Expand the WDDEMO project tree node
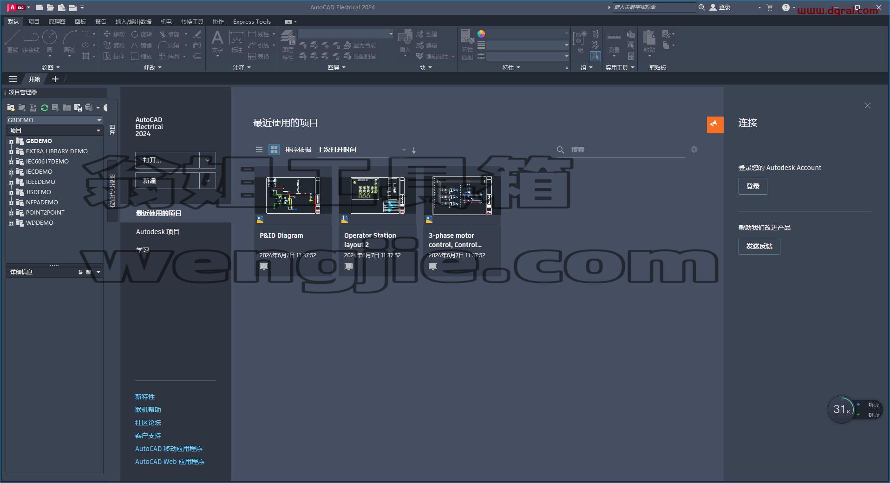Image resolution: width=890 pixels, height=483 pixels. [11, 223]
